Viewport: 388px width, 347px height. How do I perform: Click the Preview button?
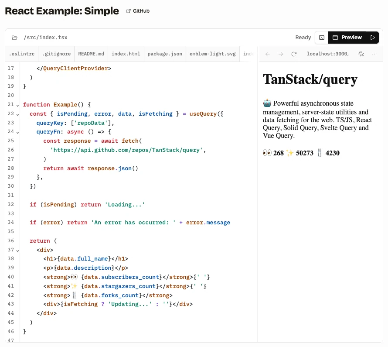347,38
